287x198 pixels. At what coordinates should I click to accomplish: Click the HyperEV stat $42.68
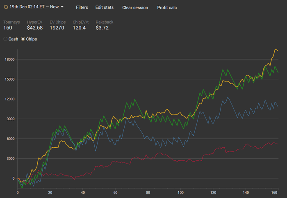35,28
